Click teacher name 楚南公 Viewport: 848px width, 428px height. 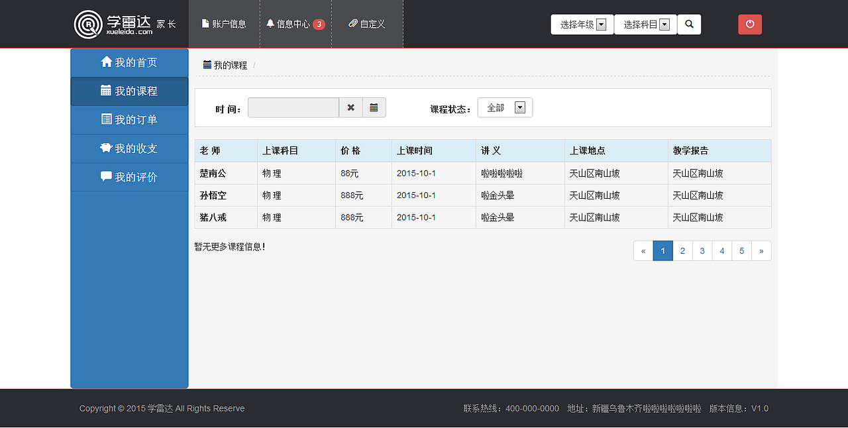pos(213,173)
